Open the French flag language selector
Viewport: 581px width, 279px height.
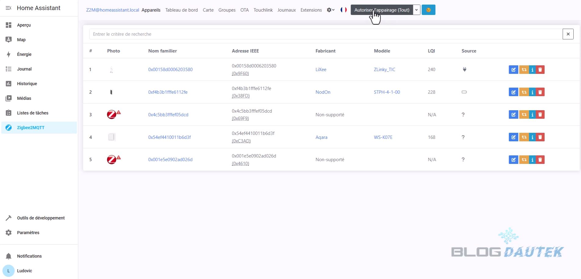click(344, 10)
